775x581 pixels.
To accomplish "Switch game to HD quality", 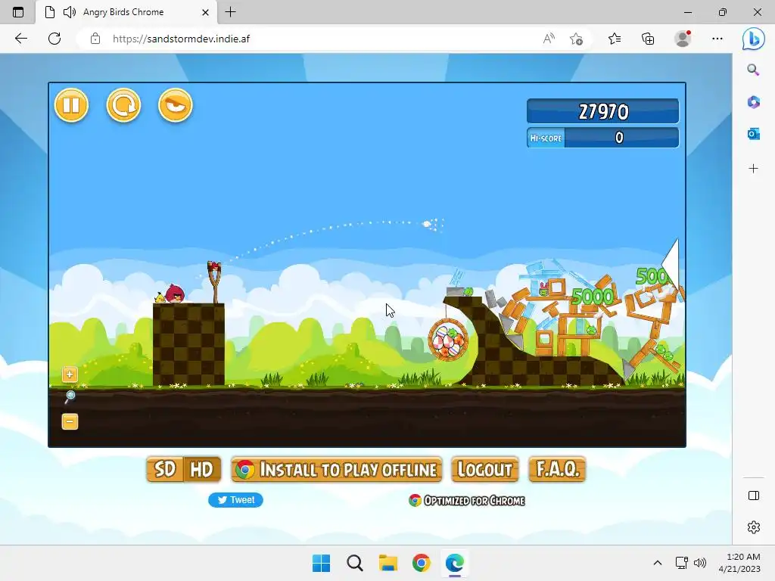I will [x=202, y=469].
